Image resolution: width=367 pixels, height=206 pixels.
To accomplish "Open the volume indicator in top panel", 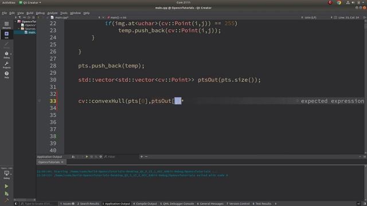I will pos(353,2).
